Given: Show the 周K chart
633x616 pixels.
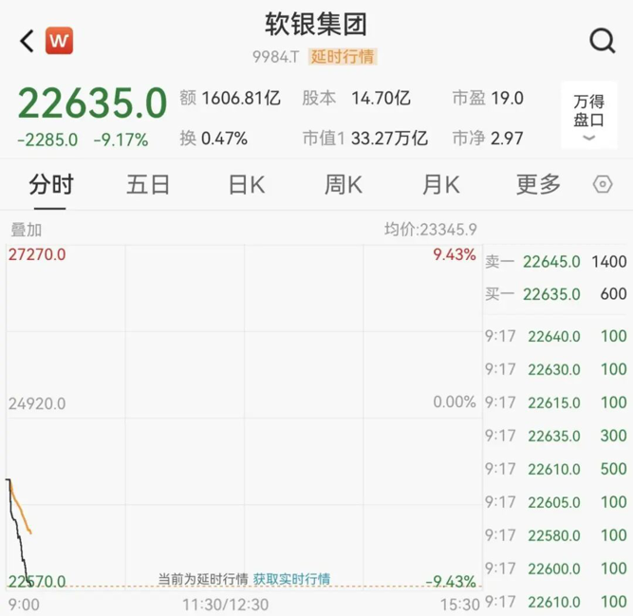Looking at the screenshot, I should (343, 184).
